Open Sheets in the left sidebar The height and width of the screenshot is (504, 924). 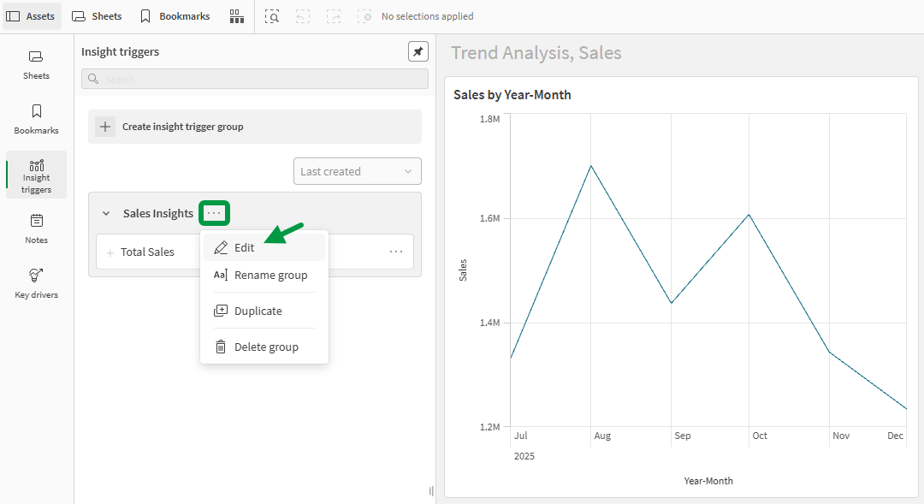pos(36,64)
